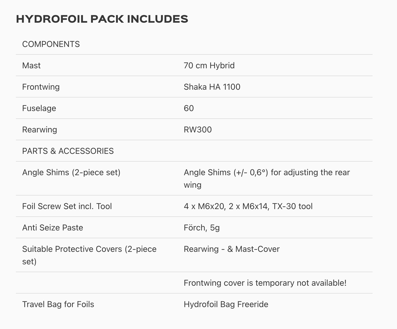
Task: Click the 70 cm Hybrid value
Action: [209, 65]
